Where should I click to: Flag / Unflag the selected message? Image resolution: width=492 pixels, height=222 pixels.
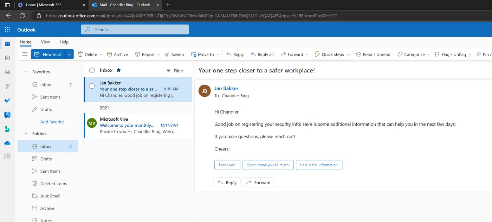coord(451,55)
